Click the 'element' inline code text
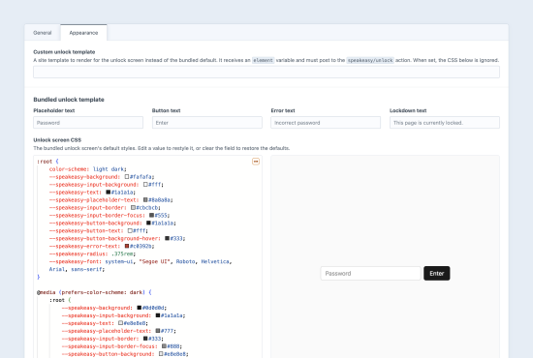Screen dimensions: 533x358 263,60
